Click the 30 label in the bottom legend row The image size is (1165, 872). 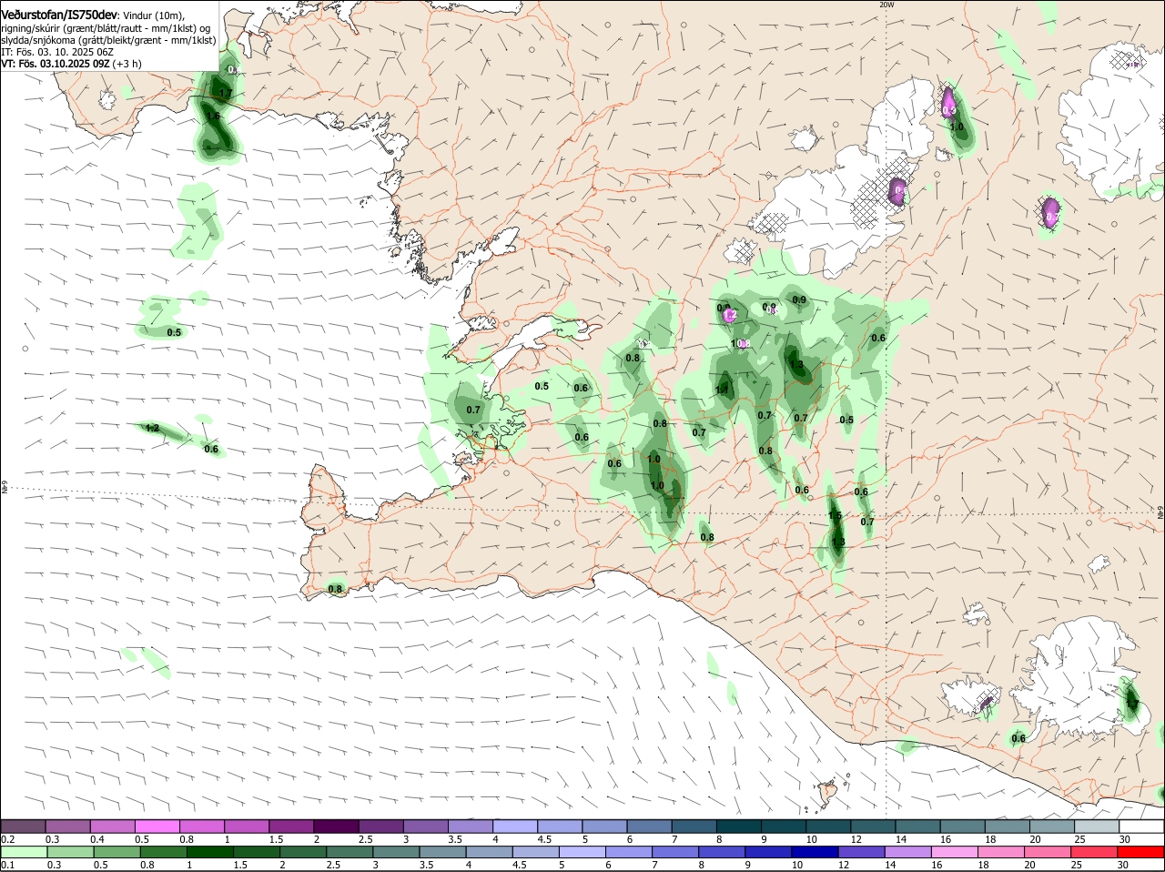[x=1122, y=865]
